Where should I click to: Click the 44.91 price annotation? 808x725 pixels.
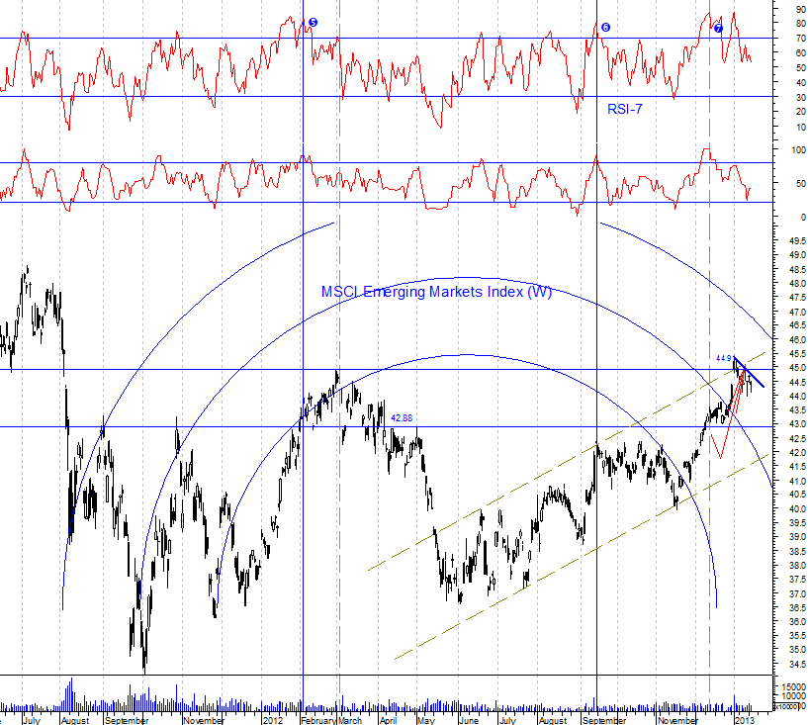725,358
